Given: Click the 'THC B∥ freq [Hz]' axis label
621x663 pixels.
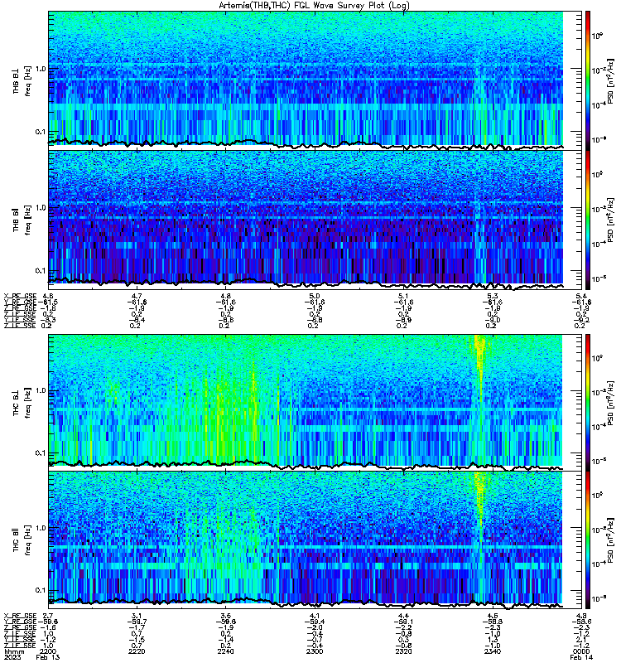Looking at the screenshot, I should pos(22,540).
